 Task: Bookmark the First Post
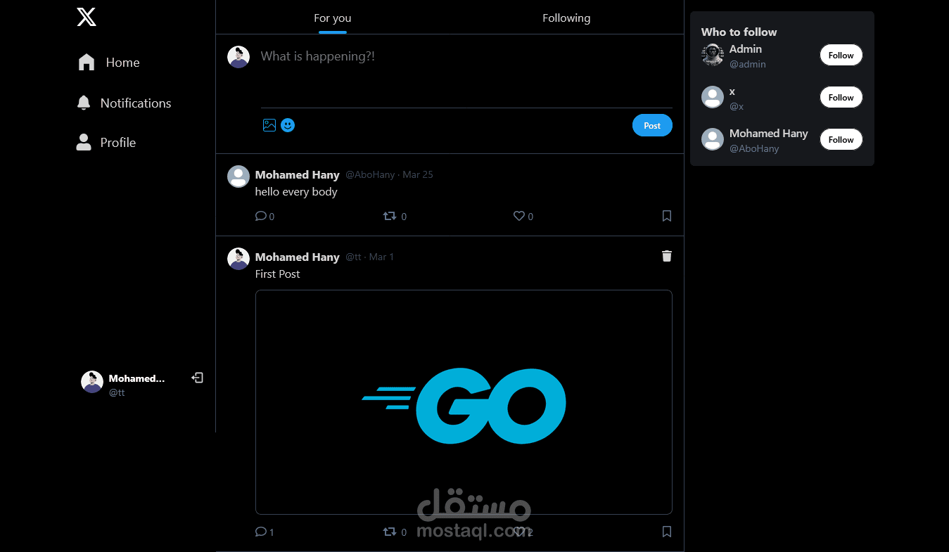667,532
